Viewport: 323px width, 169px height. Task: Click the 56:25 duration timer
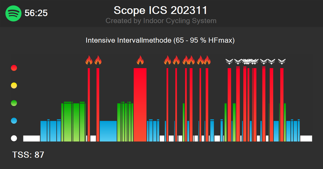pos(36,13)
